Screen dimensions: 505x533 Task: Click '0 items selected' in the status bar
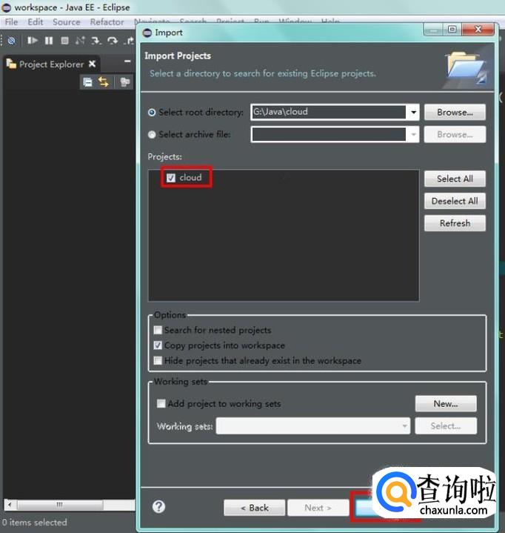pyautogui.click(x=34, y=522)
